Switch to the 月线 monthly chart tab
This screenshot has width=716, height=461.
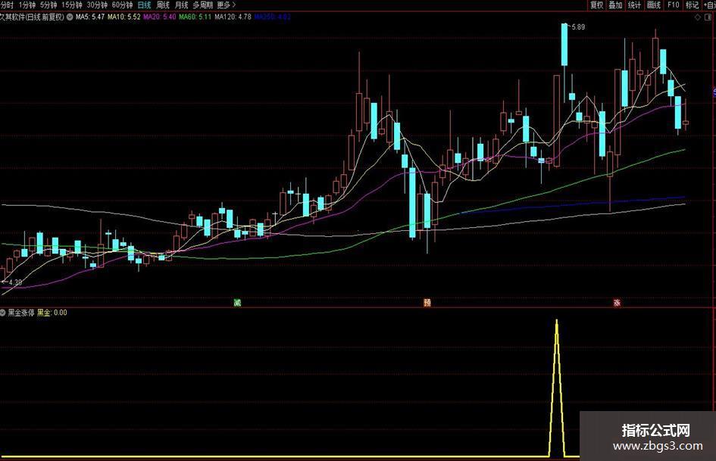[181, 5]
